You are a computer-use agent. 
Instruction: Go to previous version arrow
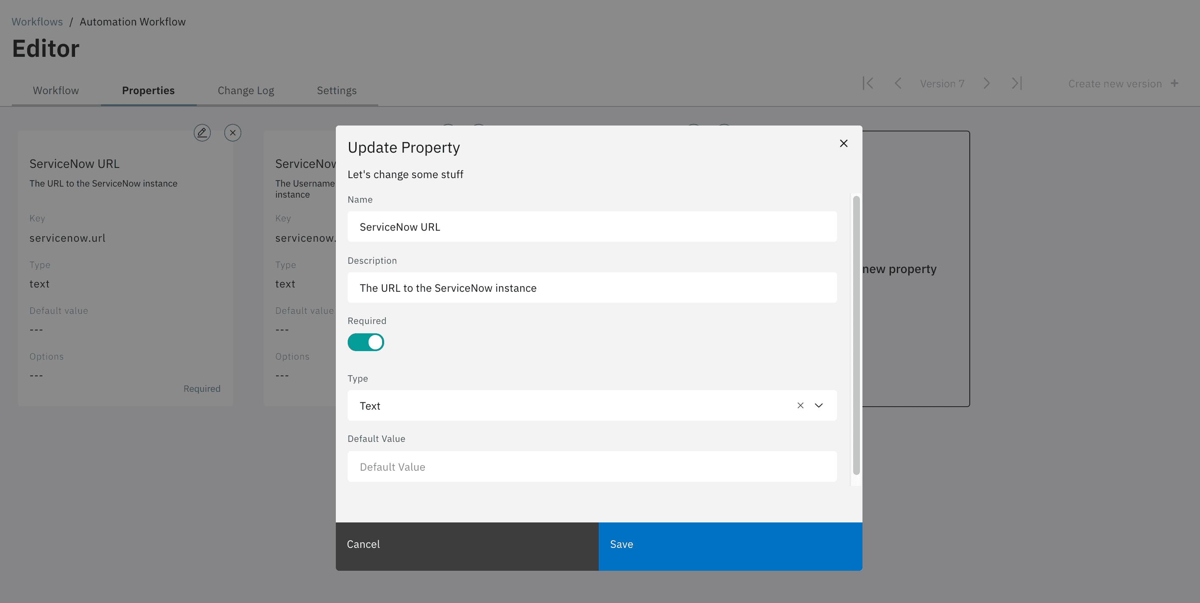898,84
